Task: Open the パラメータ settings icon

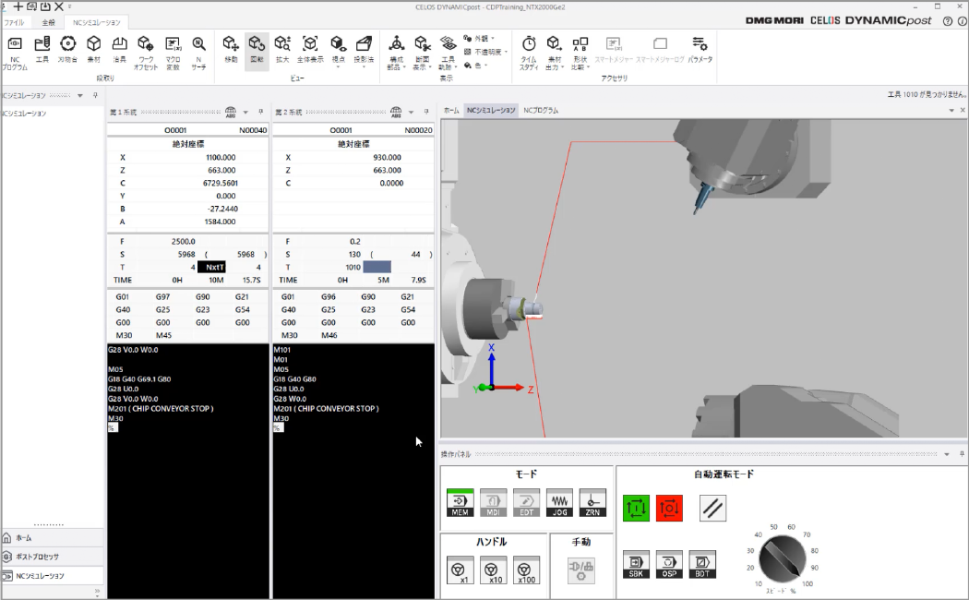Action: (x=700, y=50)
